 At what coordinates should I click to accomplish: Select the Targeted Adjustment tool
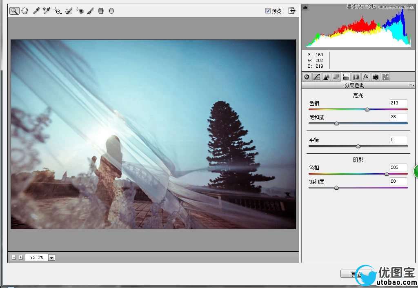pyautogui.click(x=58, y=11)
